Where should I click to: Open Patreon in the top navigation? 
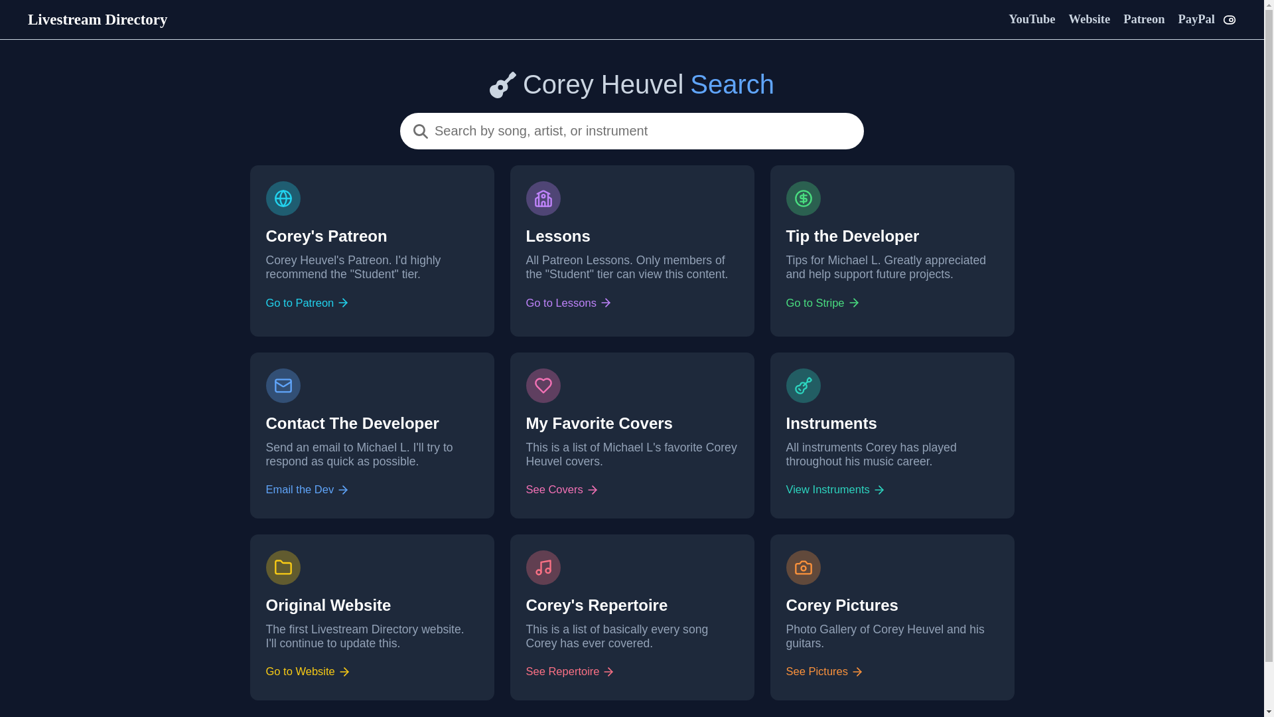coord(1144,19)
